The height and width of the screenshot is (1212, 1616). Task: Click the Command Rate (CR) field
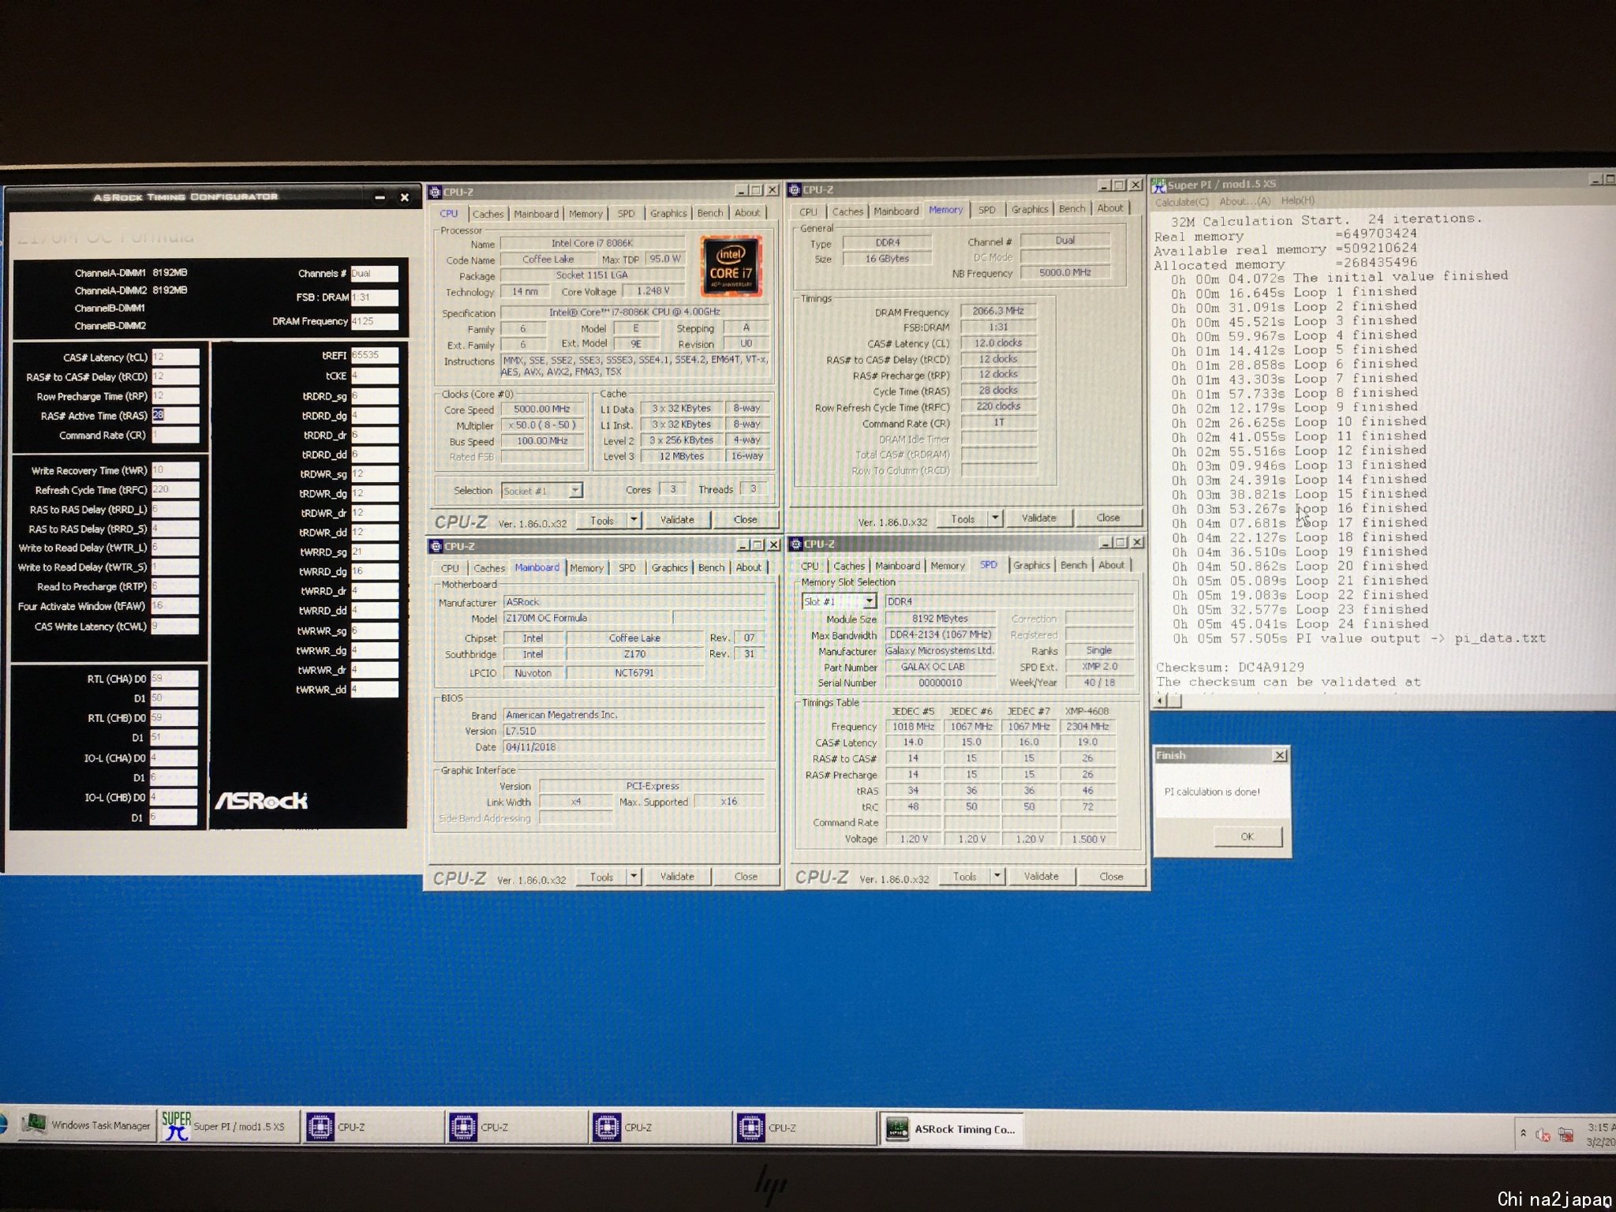(175, 435)
